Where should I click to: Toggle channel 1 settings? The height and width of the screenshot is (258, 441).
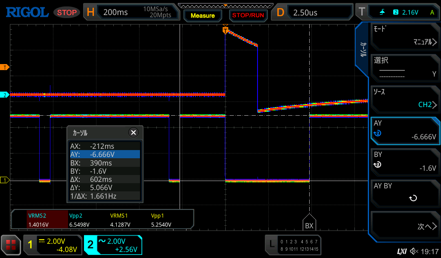click(53, 245)
